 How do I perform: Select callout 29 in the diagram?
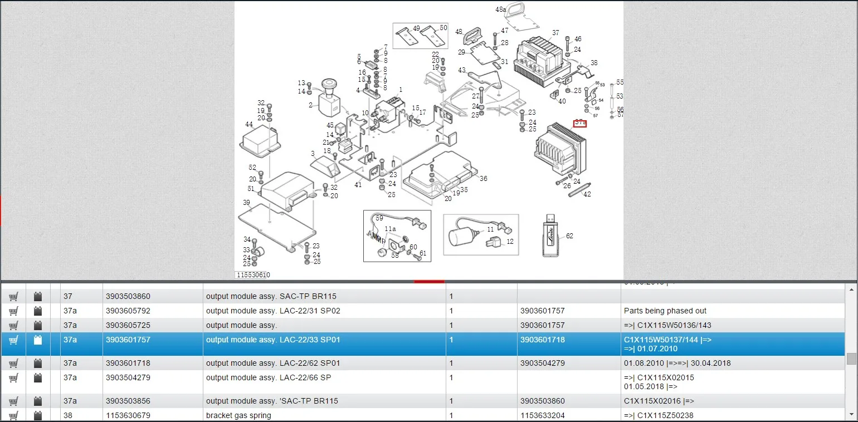point(461,52)
